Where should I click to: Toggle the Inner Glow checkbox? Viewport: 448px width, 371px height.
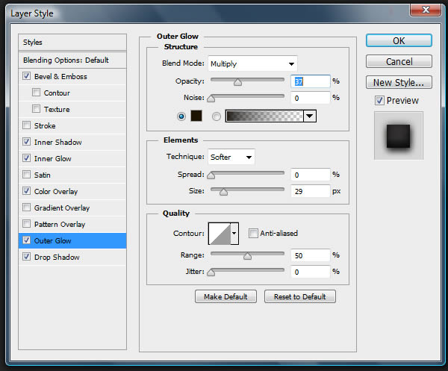(x=27, y=158)
